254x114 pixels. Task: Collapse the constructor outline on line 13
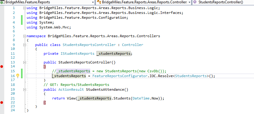[25, 62]
